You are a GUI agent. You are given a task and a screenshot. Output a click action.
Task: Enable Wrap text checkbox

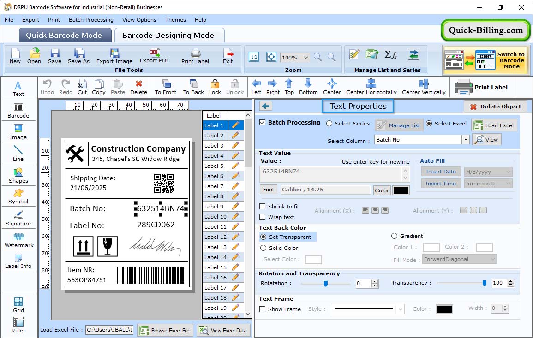pos(263,217)
